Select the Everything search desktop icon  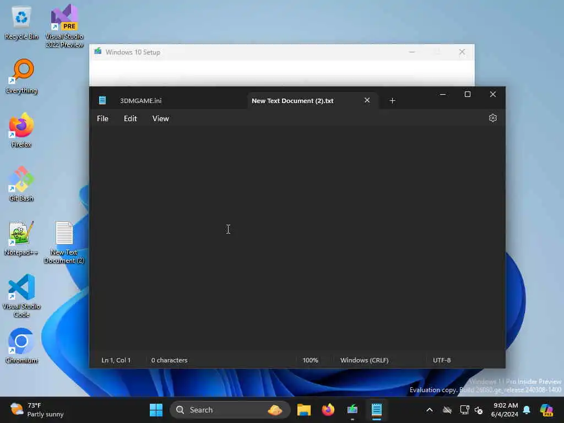(x=21, y=76)
